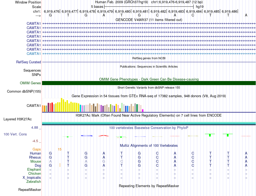Click the teal Layered H3K27Ac signal band
Image resolution: width=256 pixels, height=196 pixels.
pos(149,123)
